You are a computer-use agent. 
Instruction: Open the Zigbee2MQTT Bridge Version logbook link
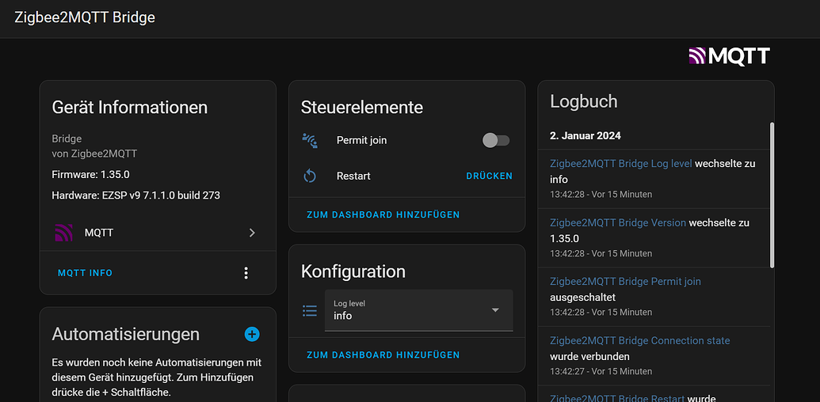pos(618,222)
